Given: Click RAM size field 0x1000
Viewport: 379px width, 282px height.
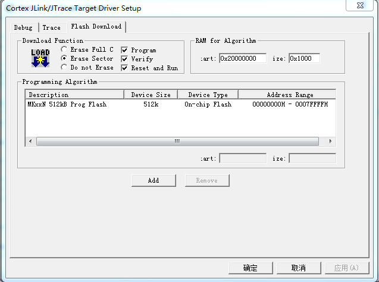Looking at the screenshot, I should (304, 58).
